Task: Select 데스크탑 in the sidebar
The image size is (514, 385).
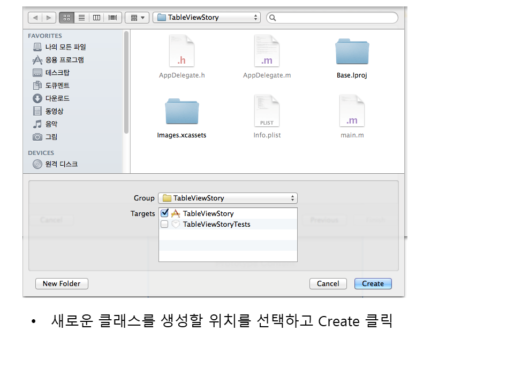Action: 57,73
